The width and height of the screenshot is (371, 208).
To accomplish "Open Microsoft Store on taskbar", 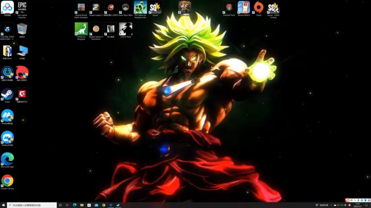I will pyautogui.click(x=89, y=205).
